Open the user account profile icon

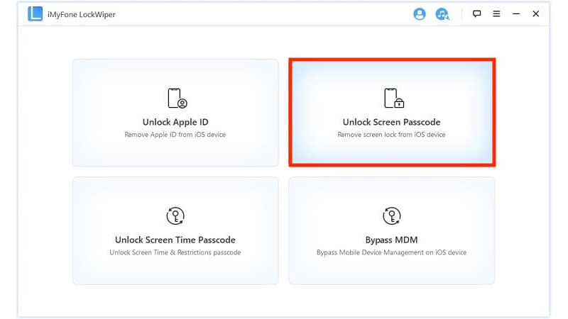tap(420, 14)
